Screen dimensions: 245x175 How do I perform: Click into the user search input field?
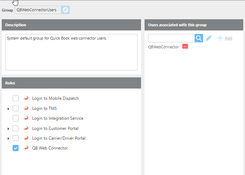[x=171, y=38]
